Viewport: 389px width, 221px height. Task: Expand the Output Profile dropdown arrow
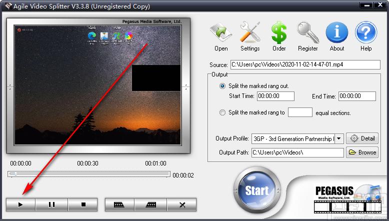(339, 138)
